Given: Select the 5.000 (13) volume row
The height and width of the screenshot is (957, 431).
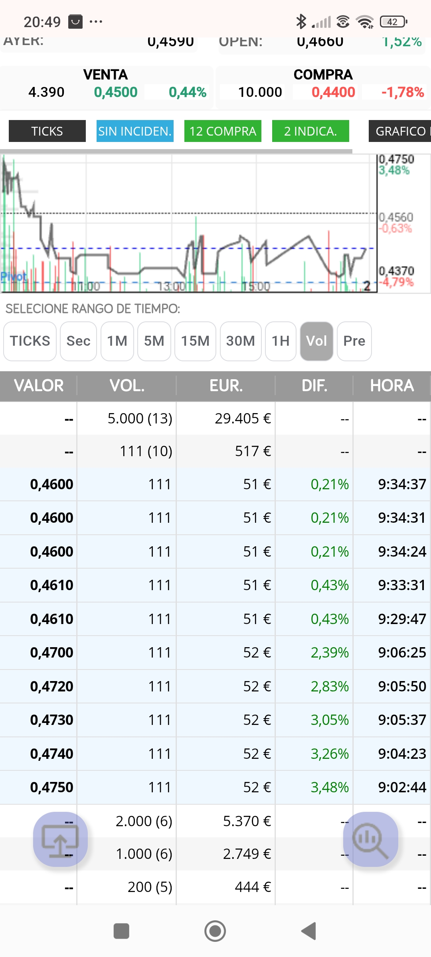Looking at the screenshot, I should click(x=215, y=418).
